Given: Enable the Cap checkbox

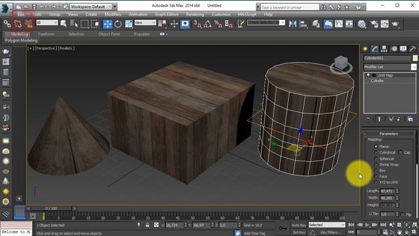Looking at the screenshot, I should pos(400,152).
